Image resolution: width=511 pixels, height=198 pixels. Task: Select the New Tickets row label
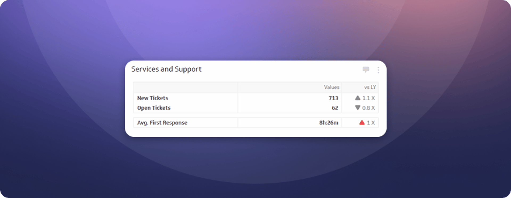coord(153,98)
